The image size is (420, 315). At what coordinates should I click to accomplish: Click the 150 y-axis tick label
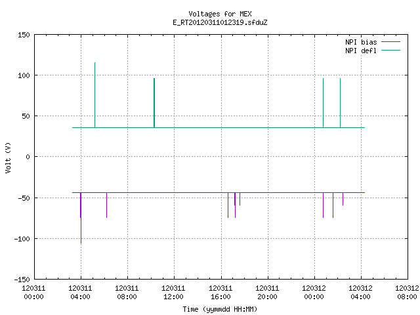tap(24, 35)
